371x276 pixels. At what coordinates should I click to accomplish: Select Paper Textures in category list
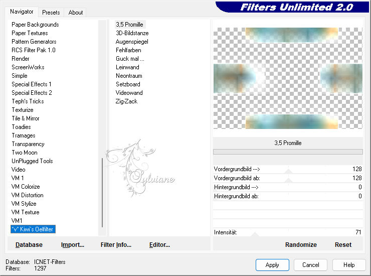coord(30,33)
